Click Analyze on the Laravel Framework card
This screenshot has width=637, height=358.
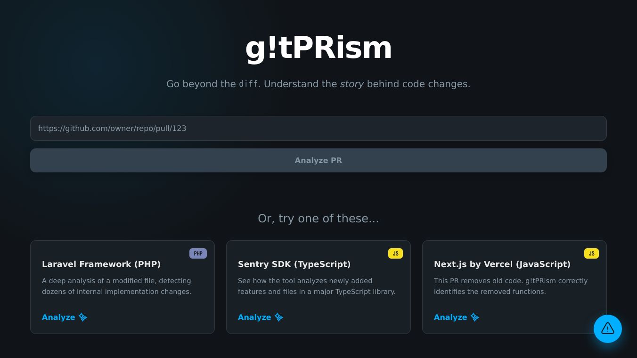point(58,317)
